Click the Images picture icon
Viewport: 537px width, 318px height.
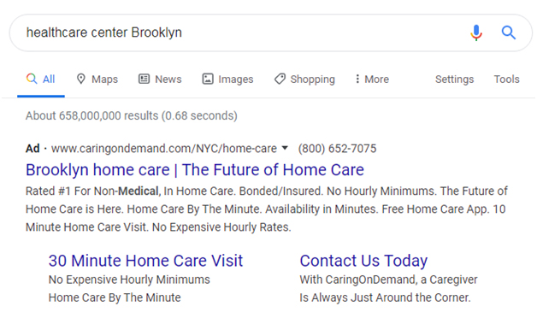[208, 79]
